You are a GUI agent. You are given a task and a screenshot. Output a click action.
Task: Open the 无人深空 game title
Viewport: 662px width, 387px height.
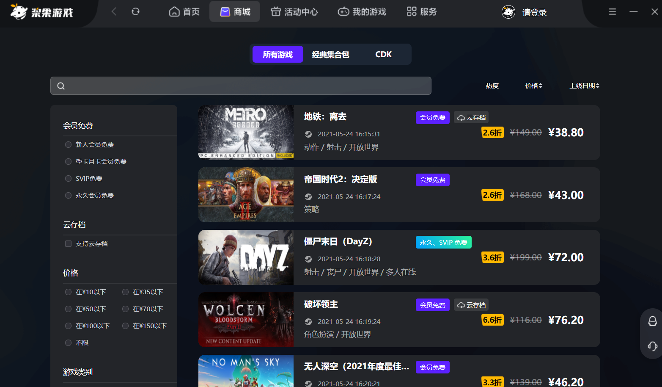coord(357,366)
